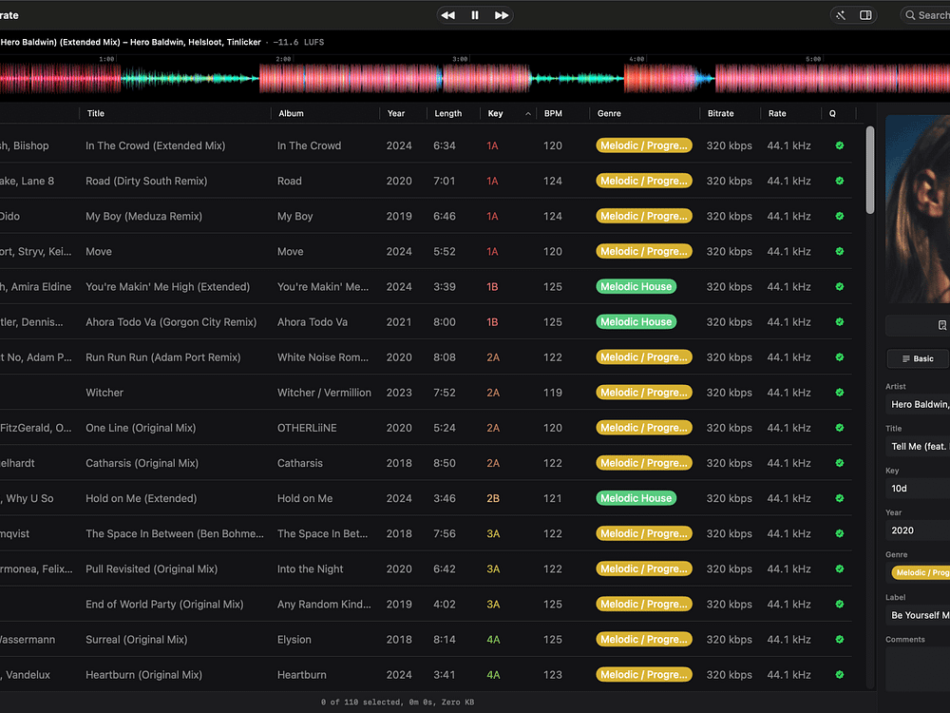Toggle the sidebar panel icon
Viewport: 950px width, 713px height.
coord(865,15)
